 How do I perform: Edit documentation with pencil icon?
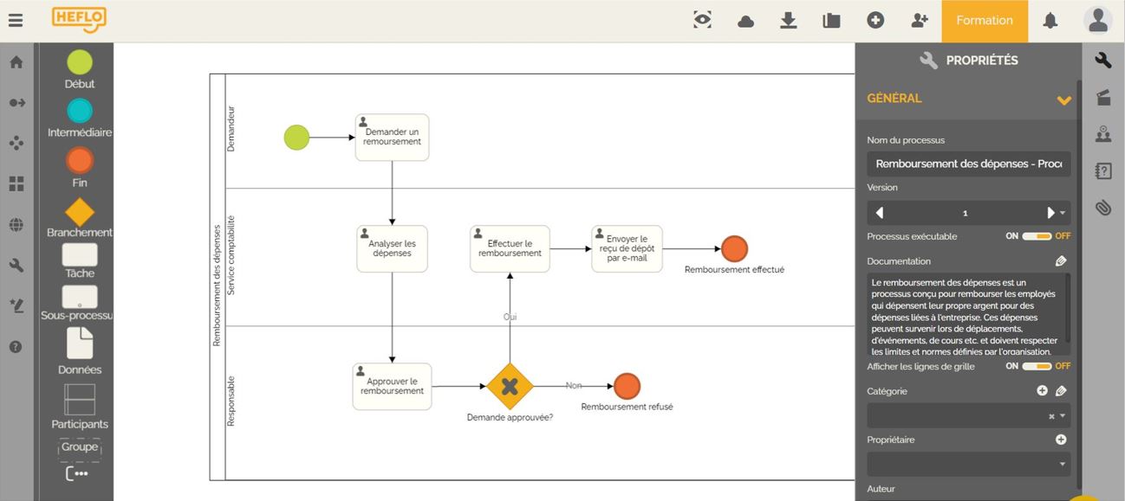click(1061, 260)
